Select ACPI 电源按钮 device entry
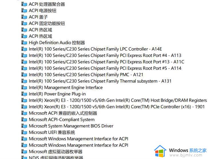This screenshot has height=159, width=208. pos(43,11)
